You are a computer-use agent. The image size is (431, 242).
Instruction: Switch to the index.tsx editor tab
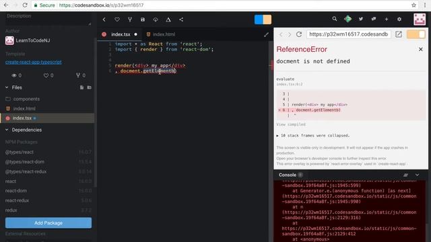pos(121,34)
